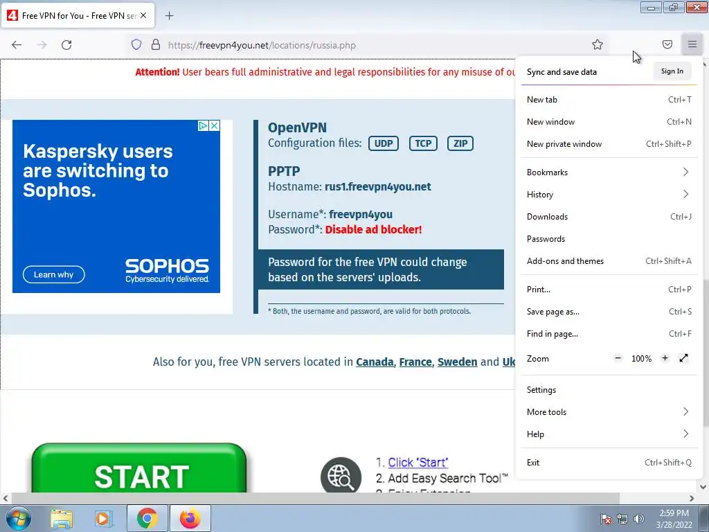This screenshot has height=532, width=709.
Task: Click the username freevpn4you text
Action: tap(360, 214)
